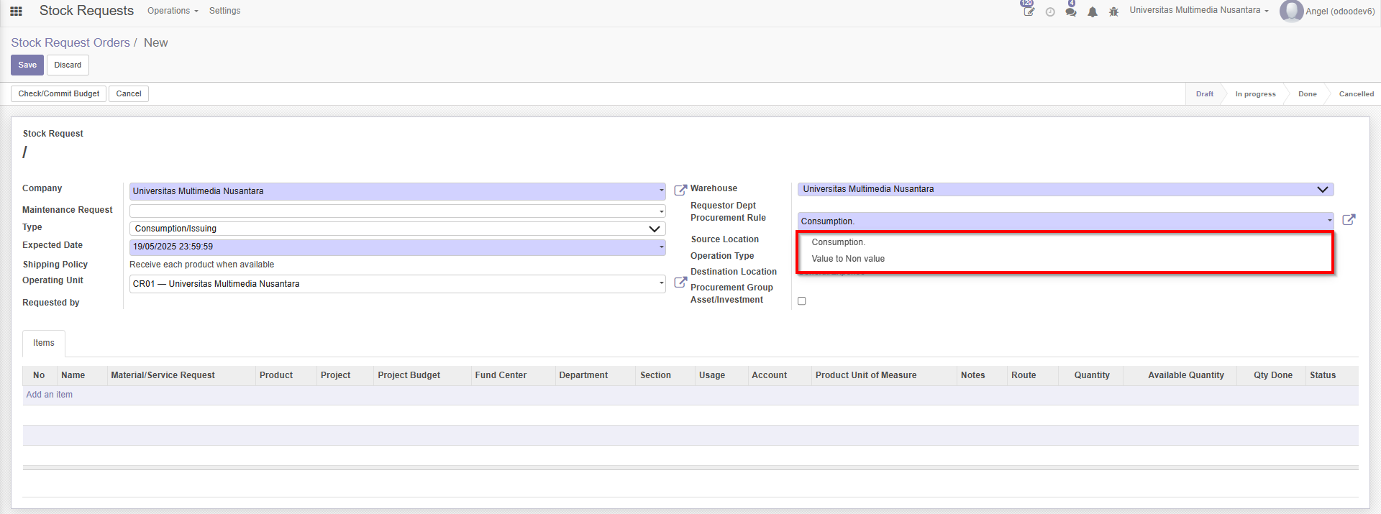The height and width of the screenshot is (514, 1381).
Task: Open the notifications bell
Action: click(x=1093, y=12)
